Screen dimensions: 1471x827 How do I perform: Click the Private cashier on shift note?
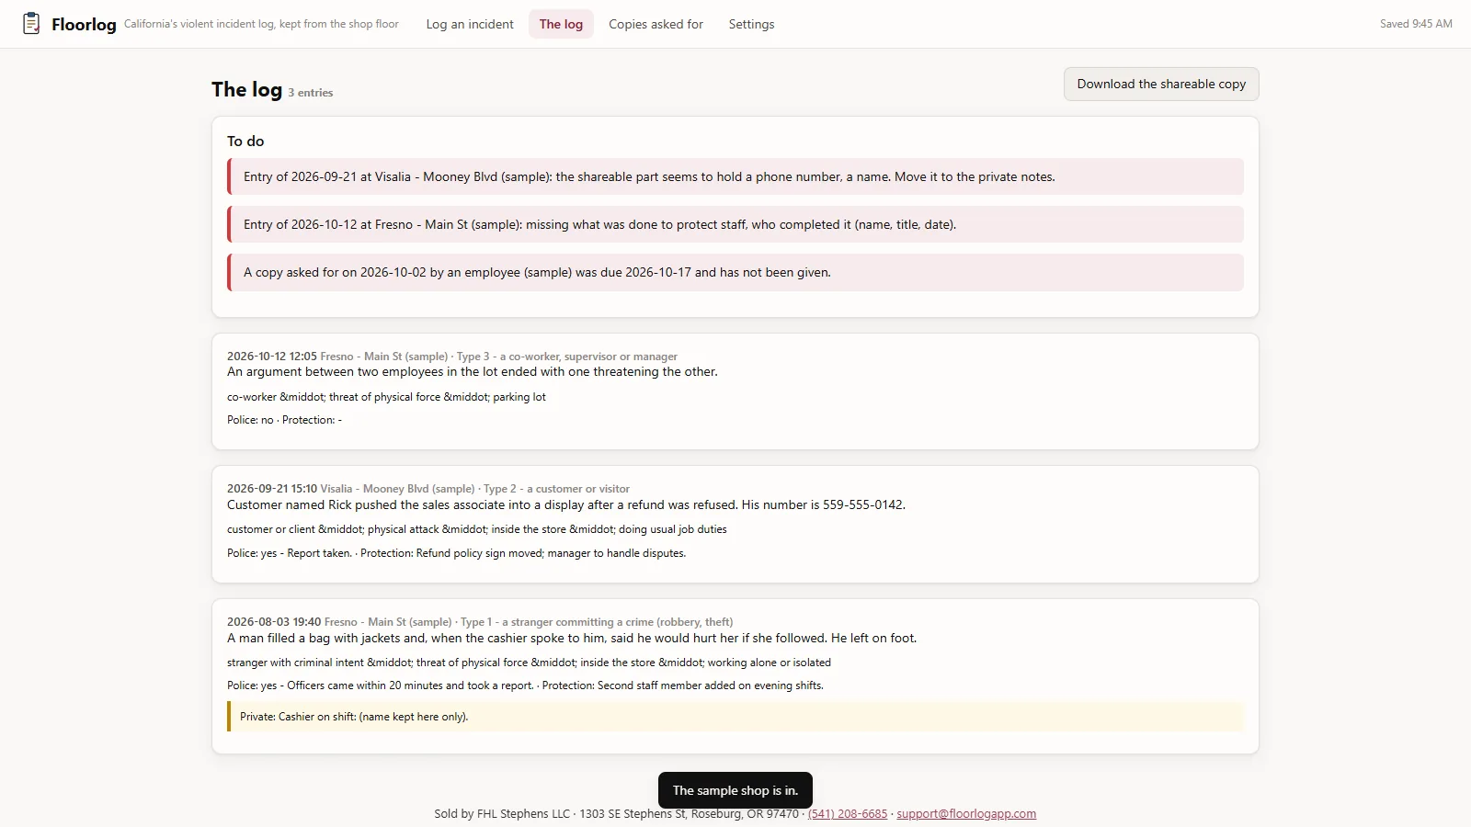735,717
